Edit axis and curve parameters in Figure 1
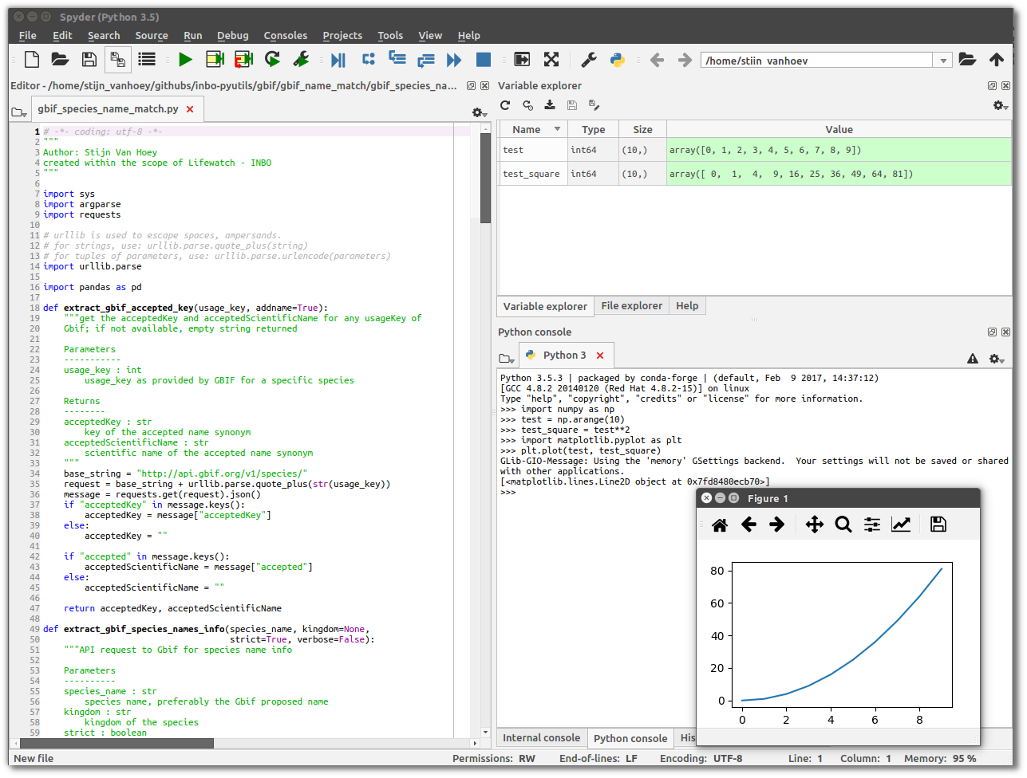The width and height of the screenshot is (1027, 778). [x=901, y=525]
